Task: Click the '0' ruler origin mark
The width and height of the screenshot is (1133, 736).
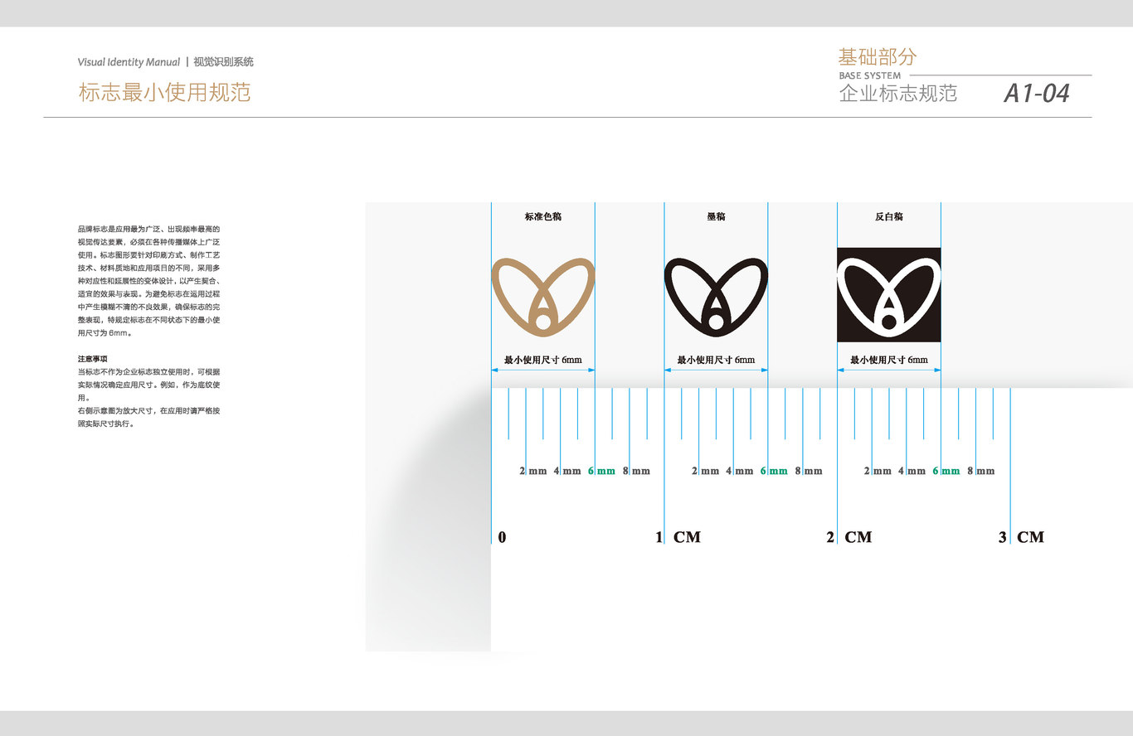Action: tap(502, 537)
